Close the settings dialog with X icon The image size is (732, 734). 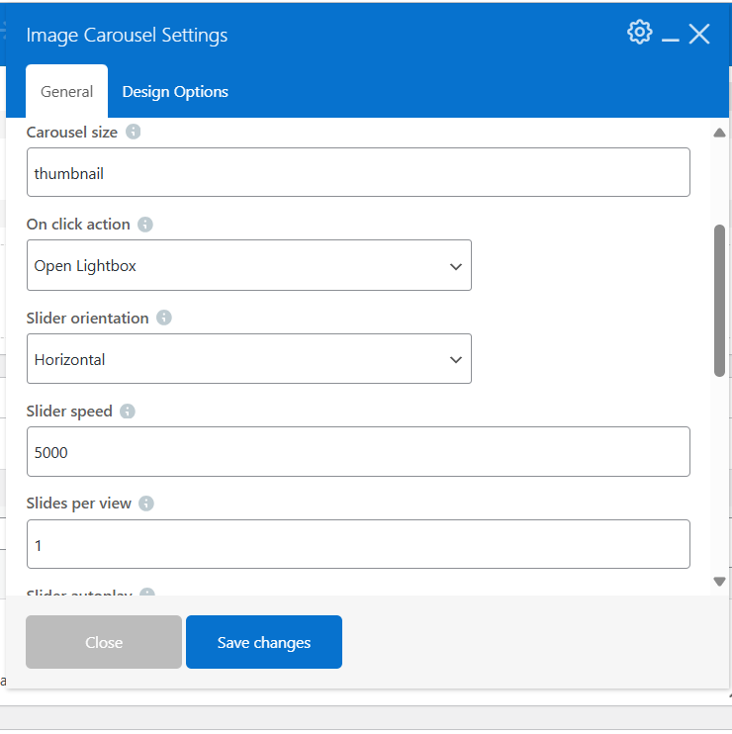699,35
